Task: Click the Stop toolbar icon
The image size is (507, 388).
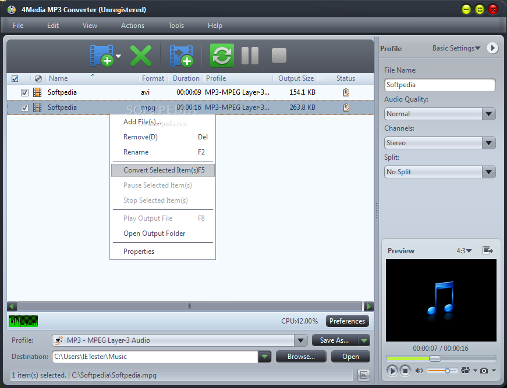Action: 279,56
